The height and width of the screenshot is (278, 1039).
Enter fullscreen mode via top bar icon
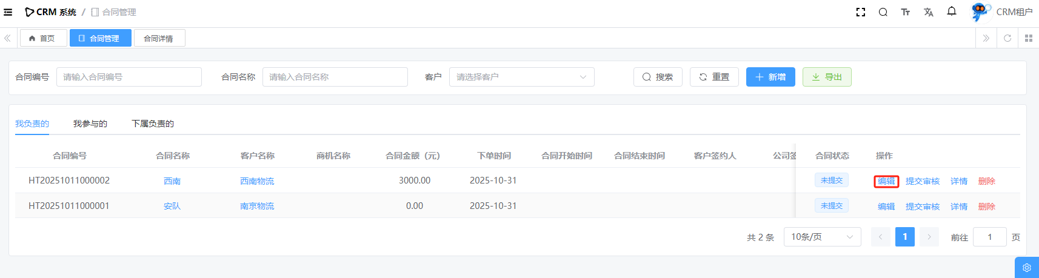point(860,12)
